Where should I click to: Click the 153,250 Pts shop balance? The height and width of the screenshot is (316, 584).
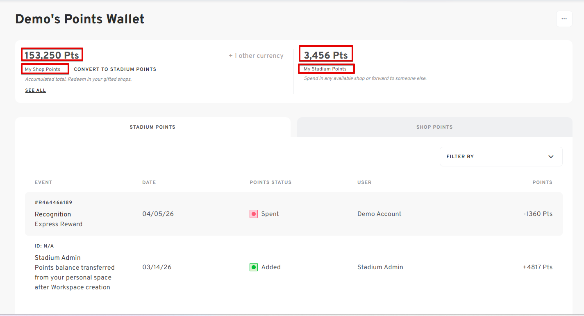click(52, 55)
